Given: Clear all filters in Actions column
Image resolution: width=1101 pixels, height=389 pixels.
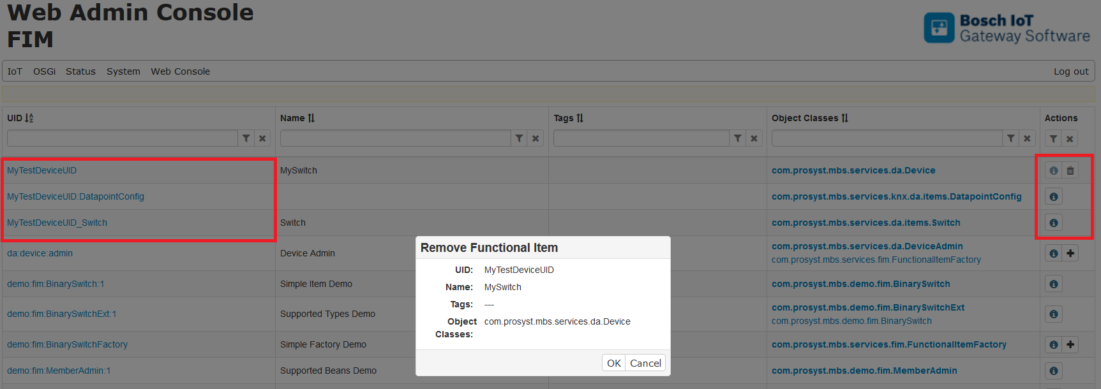Looking at the screenshot, I should (x=1070, y=138).
